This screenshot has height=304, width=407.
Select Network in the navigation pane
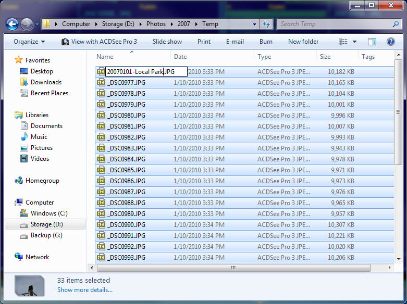click(x=38, y=257)
